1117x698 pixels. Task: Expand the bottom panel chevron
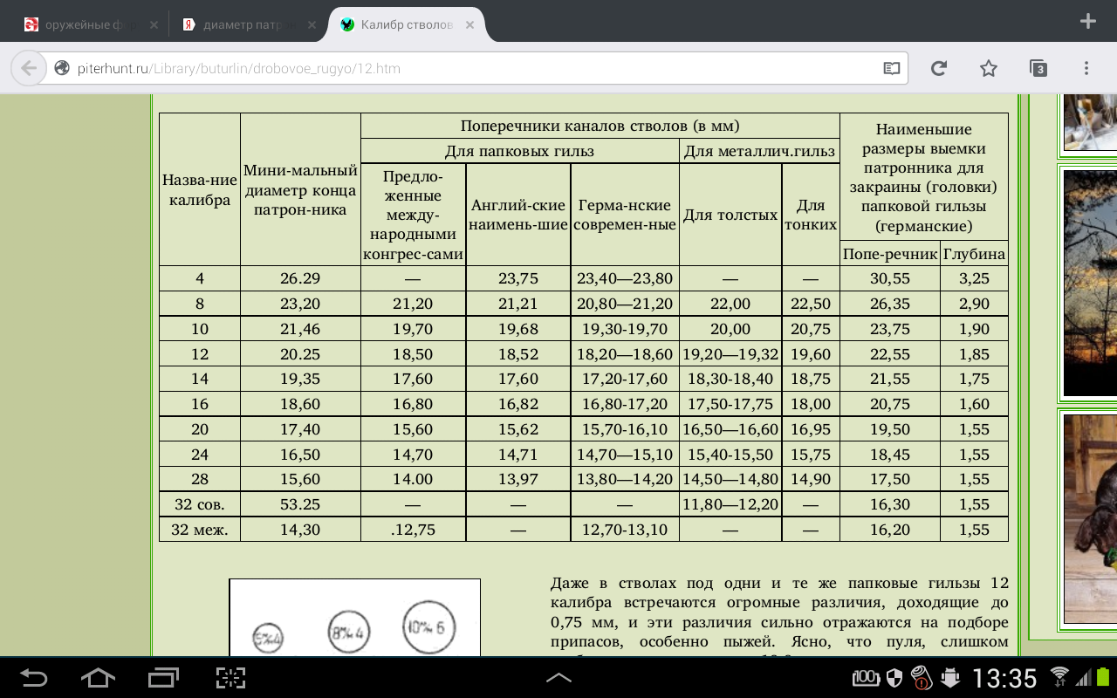point(558,677)
